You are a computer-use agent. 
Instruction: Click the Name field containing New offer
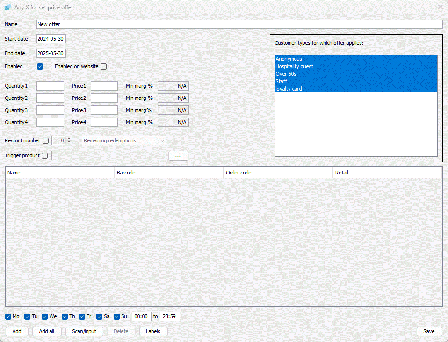pyautogui.click(x=239, y=24)
